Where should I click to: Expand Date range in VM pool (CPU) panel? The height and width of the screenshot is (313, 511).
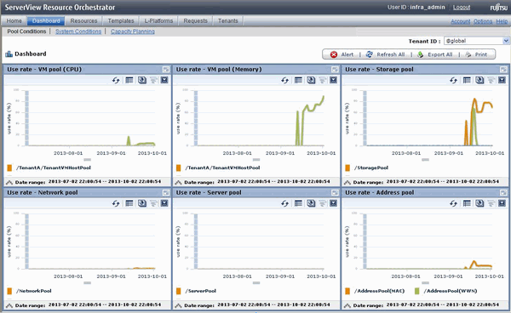[x=9, y=182]
